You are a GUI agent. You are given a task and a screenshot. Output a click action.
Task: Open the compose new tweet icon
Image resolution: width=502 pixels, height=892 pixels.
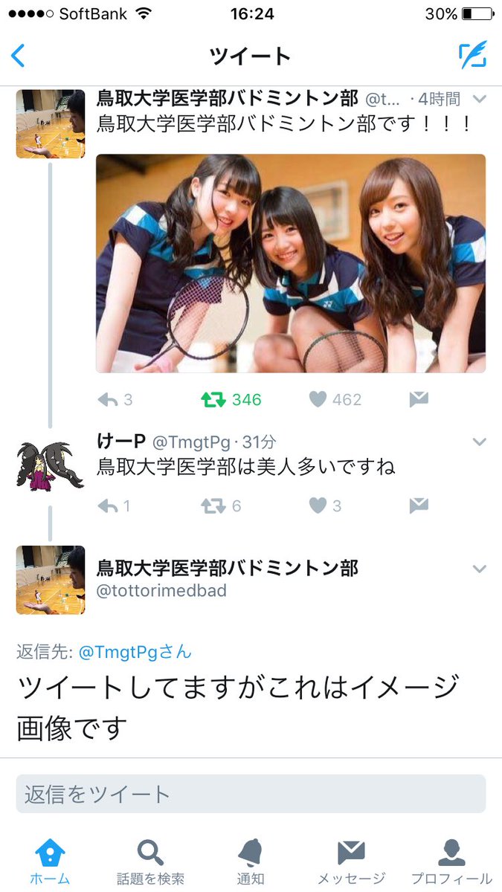(x=472, y=55)
